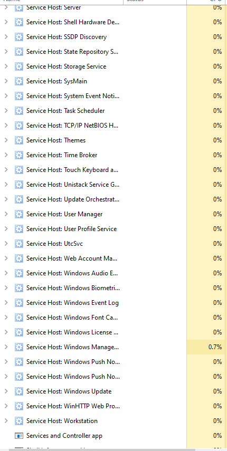Expand Service Host: Task Scheduler
The image size is (227, 451).
point(6,111)
